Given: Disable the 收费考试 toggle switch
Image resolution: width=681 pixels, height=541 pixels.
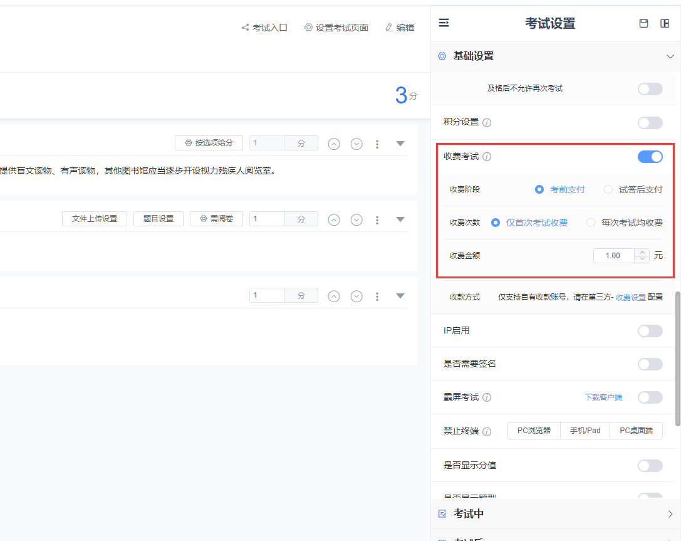Looking at the screenshot, I should pos(650,157).
